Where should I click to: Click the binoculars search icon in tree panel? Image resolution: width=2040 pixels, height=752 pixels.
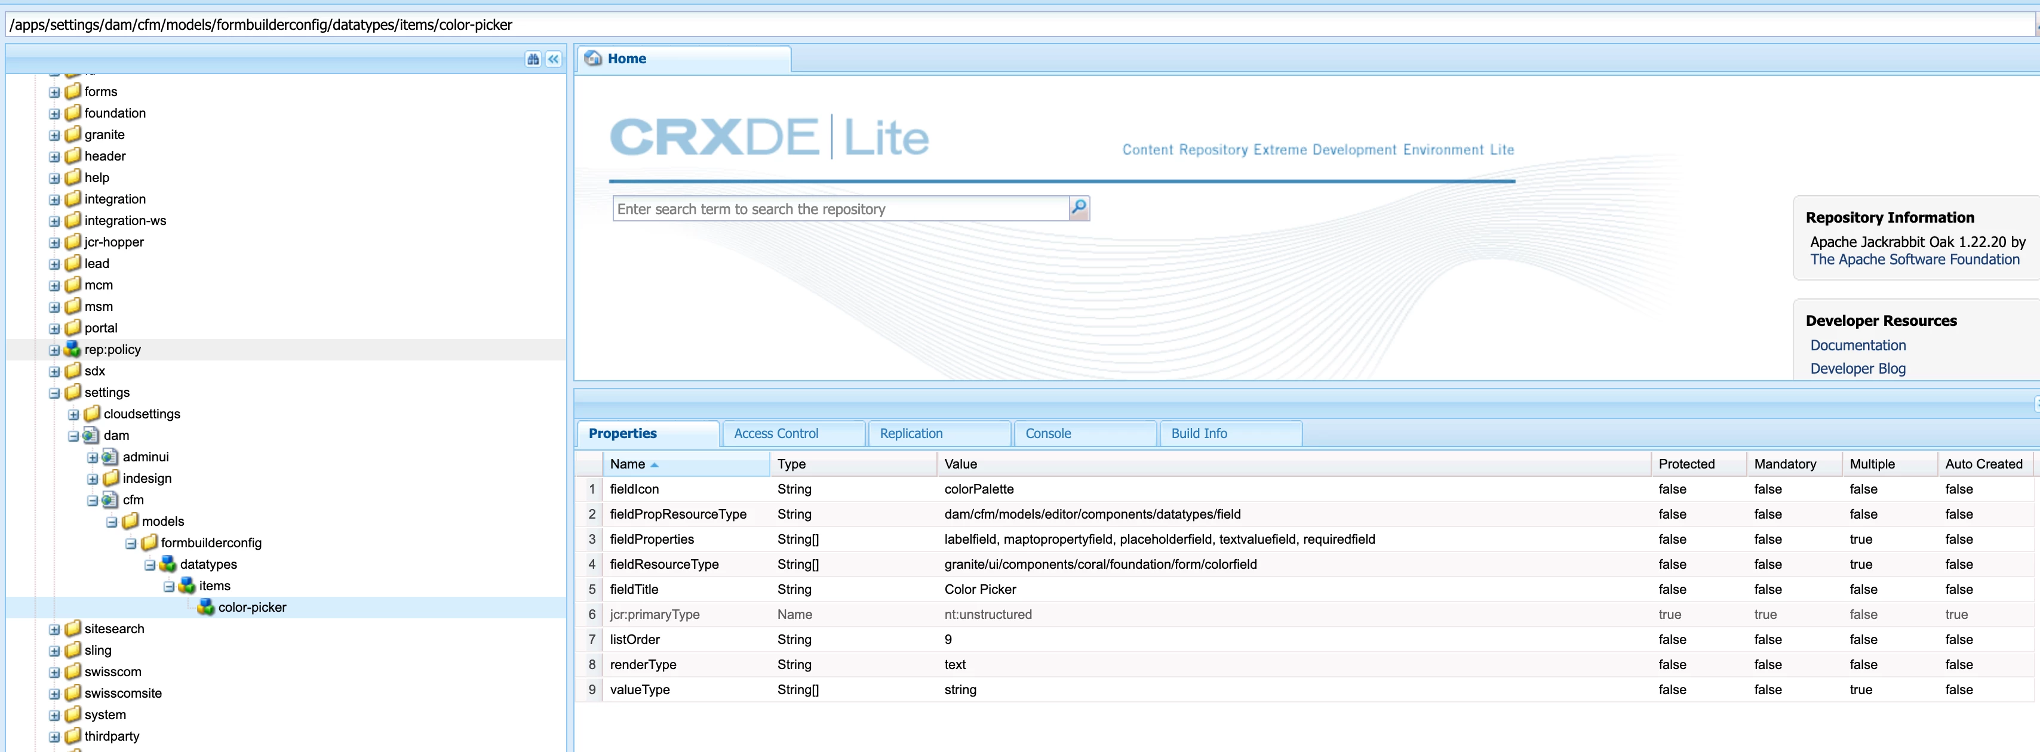[533, 59]
